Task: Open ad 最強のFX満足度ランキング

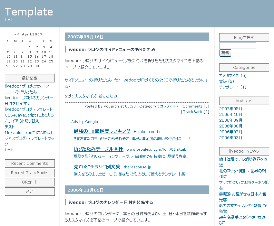Action: tap(102, 131)
